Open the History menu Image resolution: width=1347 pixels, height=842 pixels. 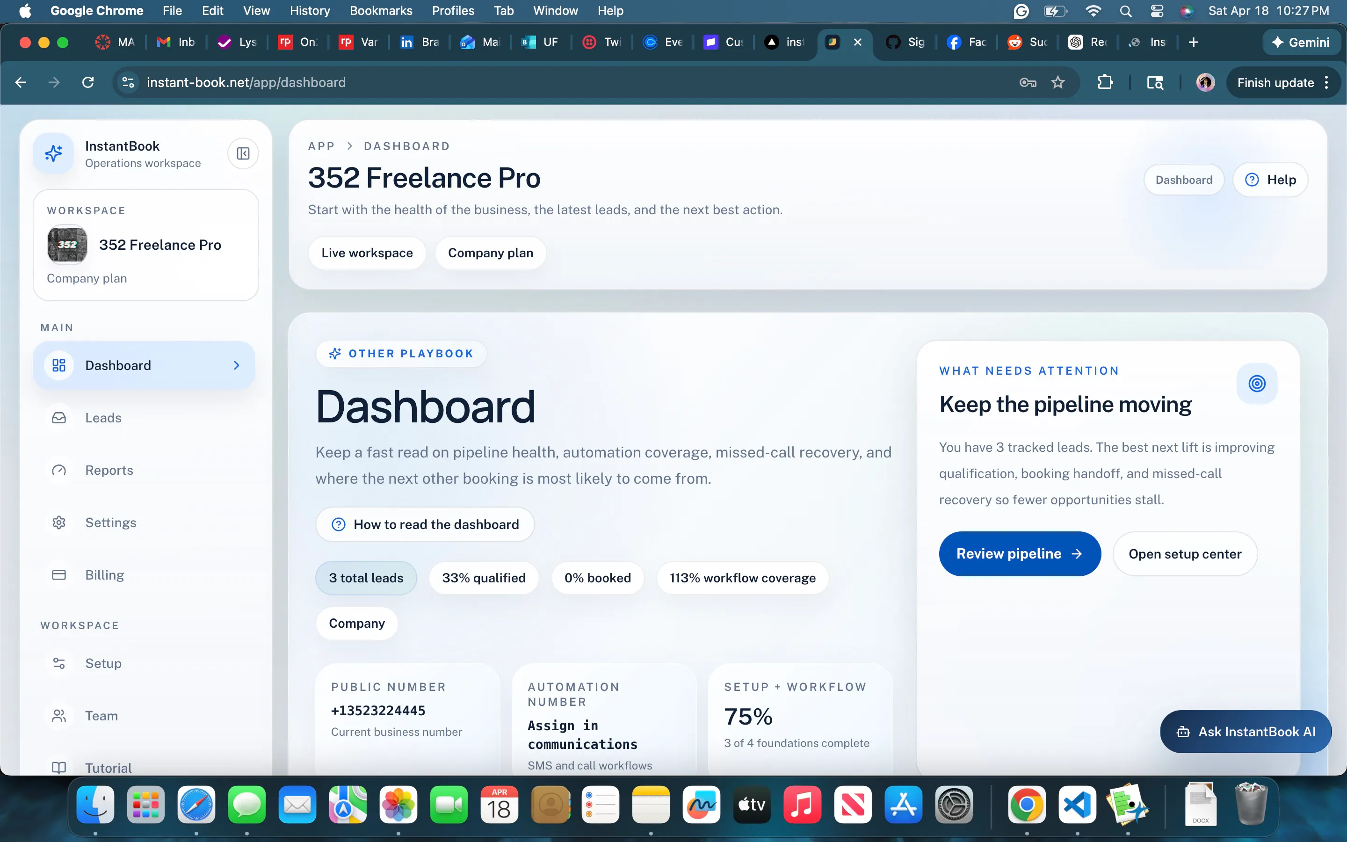tap(310, 11)
